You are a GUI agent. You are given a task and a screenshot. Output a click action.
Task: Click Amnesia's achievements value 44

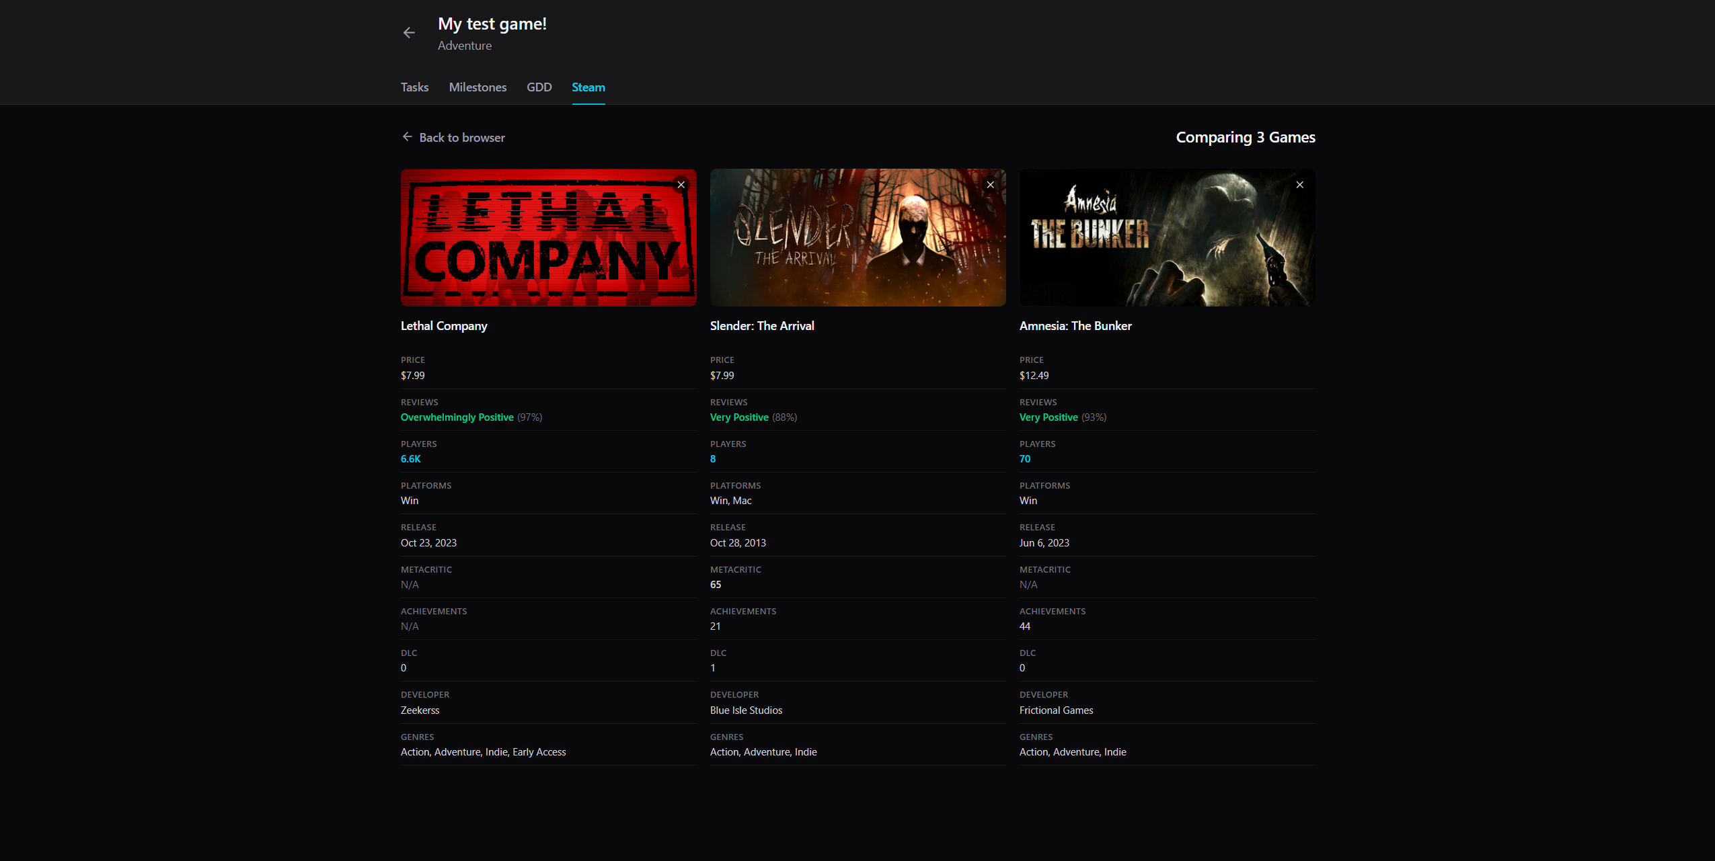pyautogui.click(x=1025, y=626)
